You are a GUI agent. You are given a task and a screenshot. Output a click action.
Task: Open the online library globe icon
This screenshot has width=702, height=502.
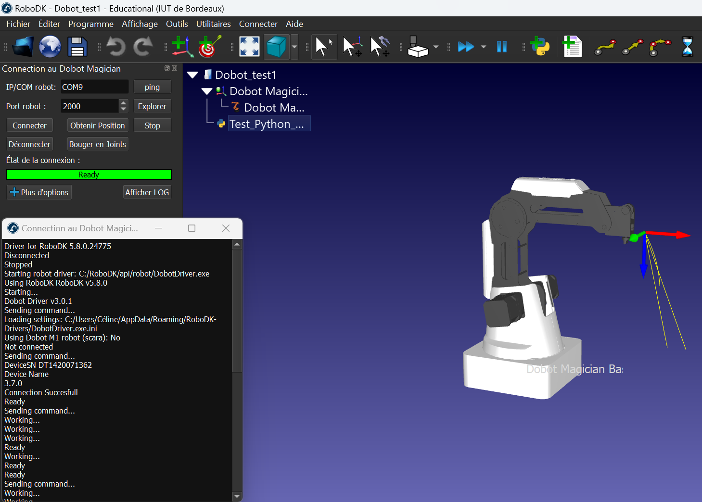pos(50,47)
